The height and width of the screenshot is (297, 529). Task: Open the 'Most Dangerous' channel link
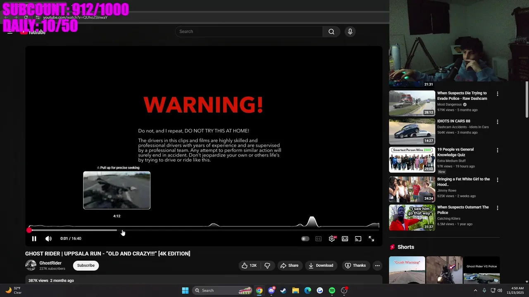point(449,105)
